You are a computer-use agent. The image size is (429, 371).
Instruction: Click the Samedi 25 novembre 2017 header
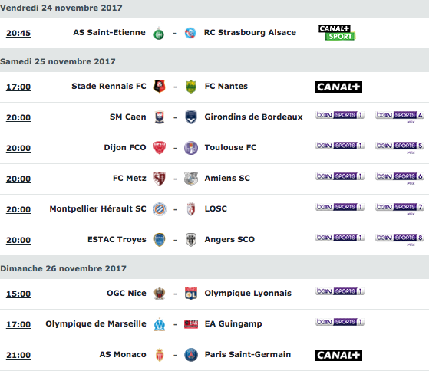pos(58,61)
